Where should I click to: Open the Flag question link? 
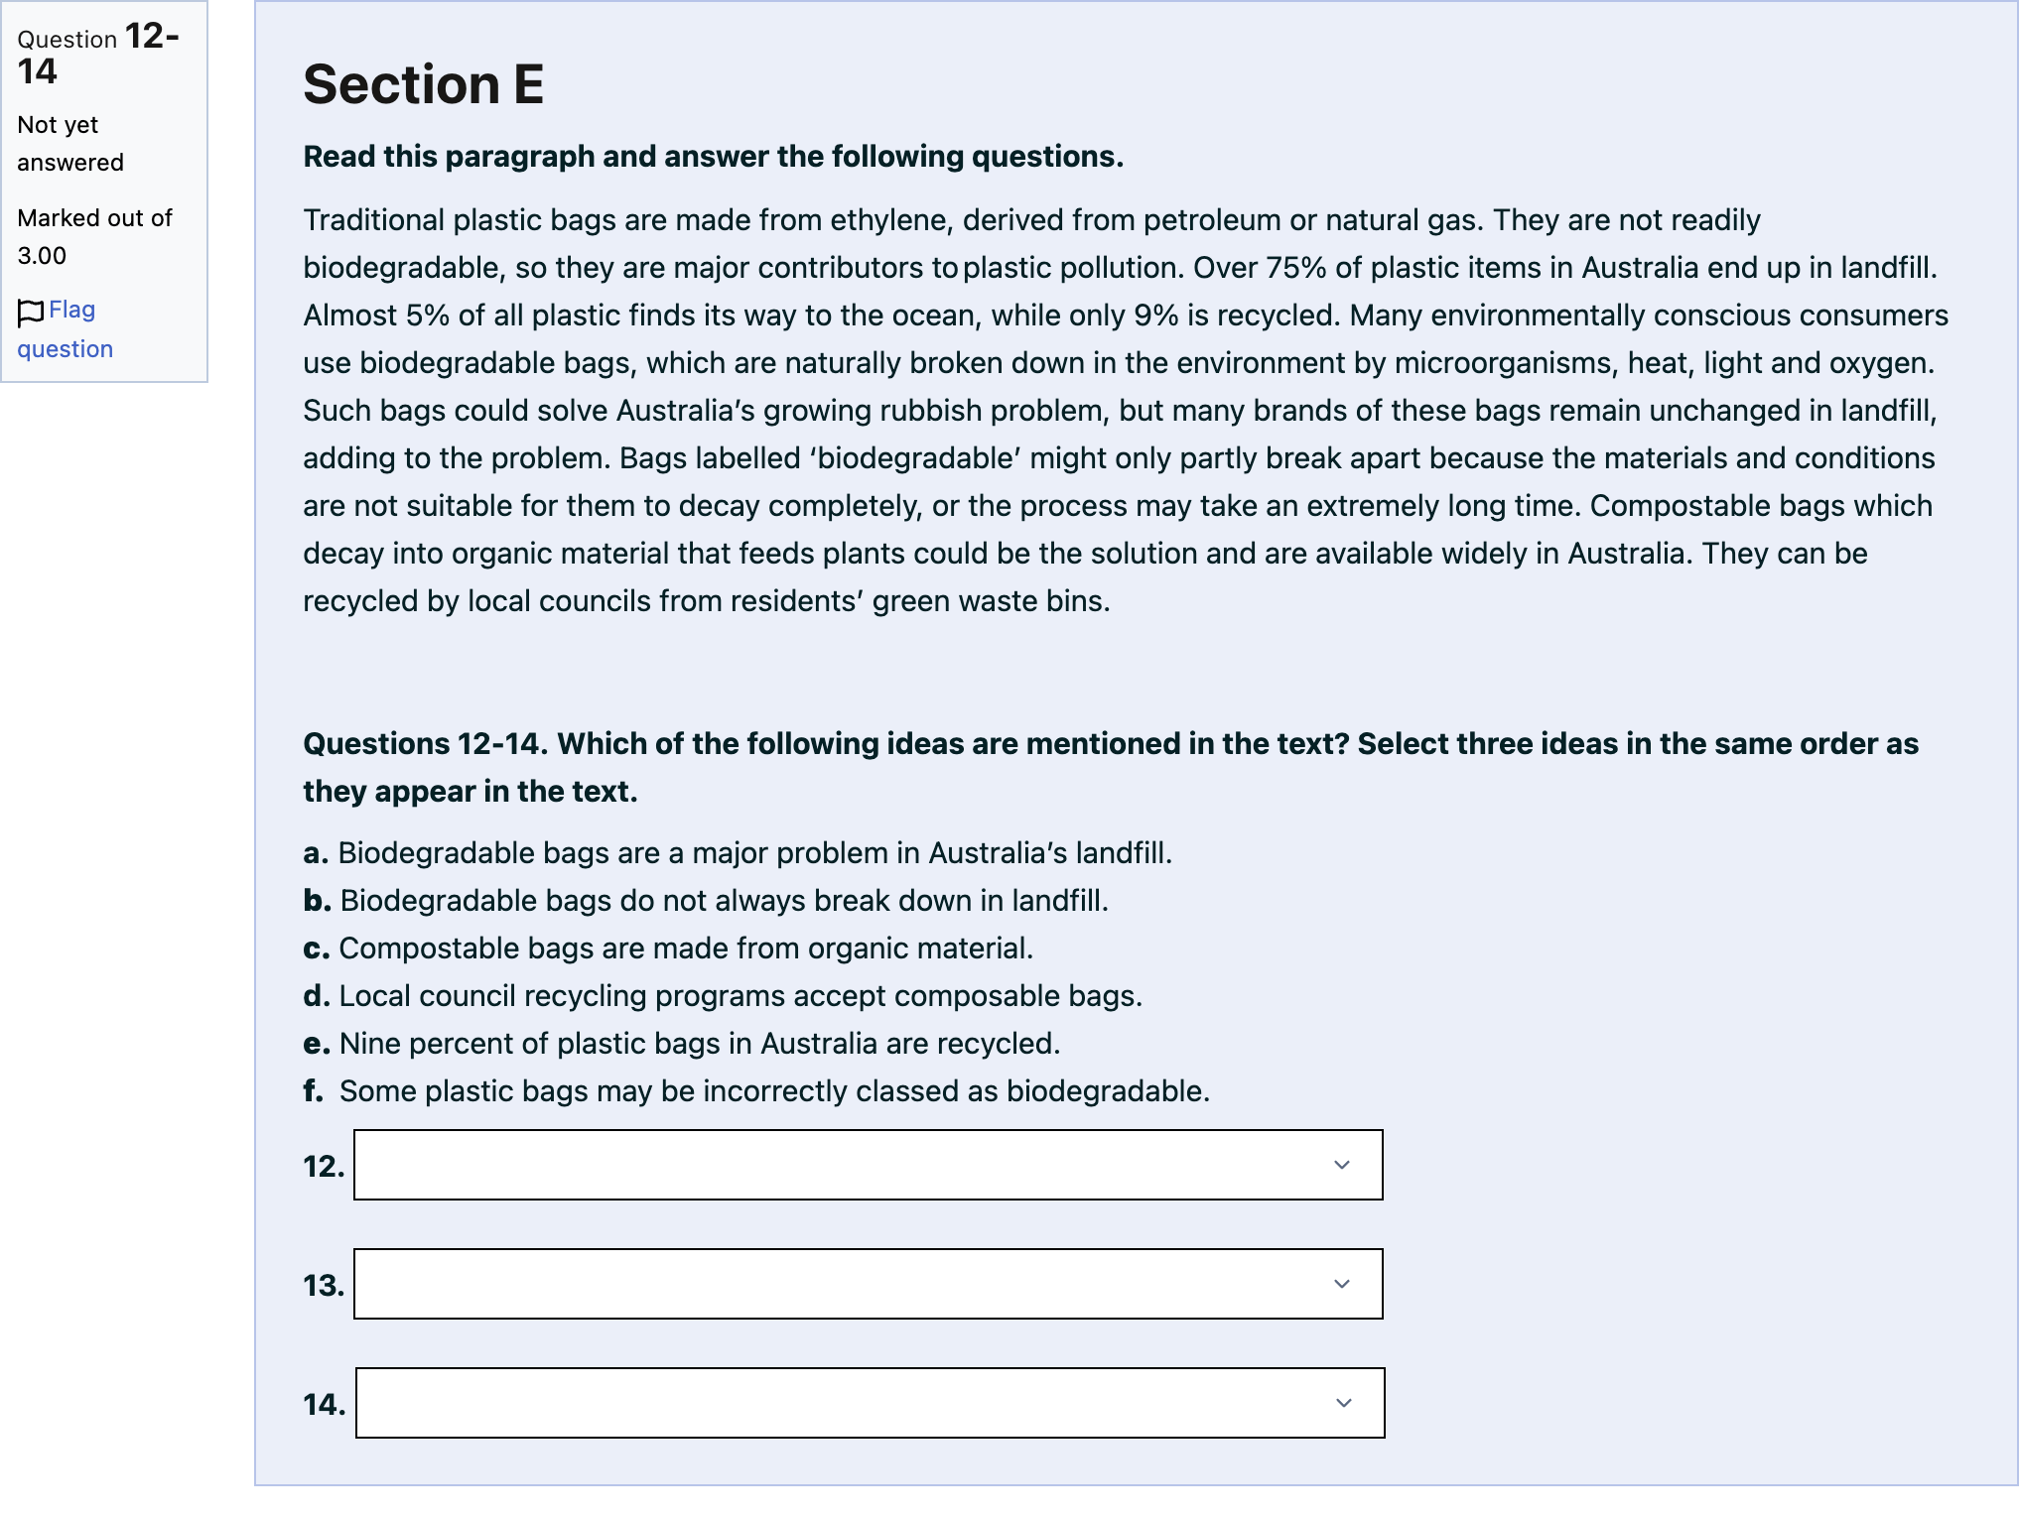pos(65,329)
